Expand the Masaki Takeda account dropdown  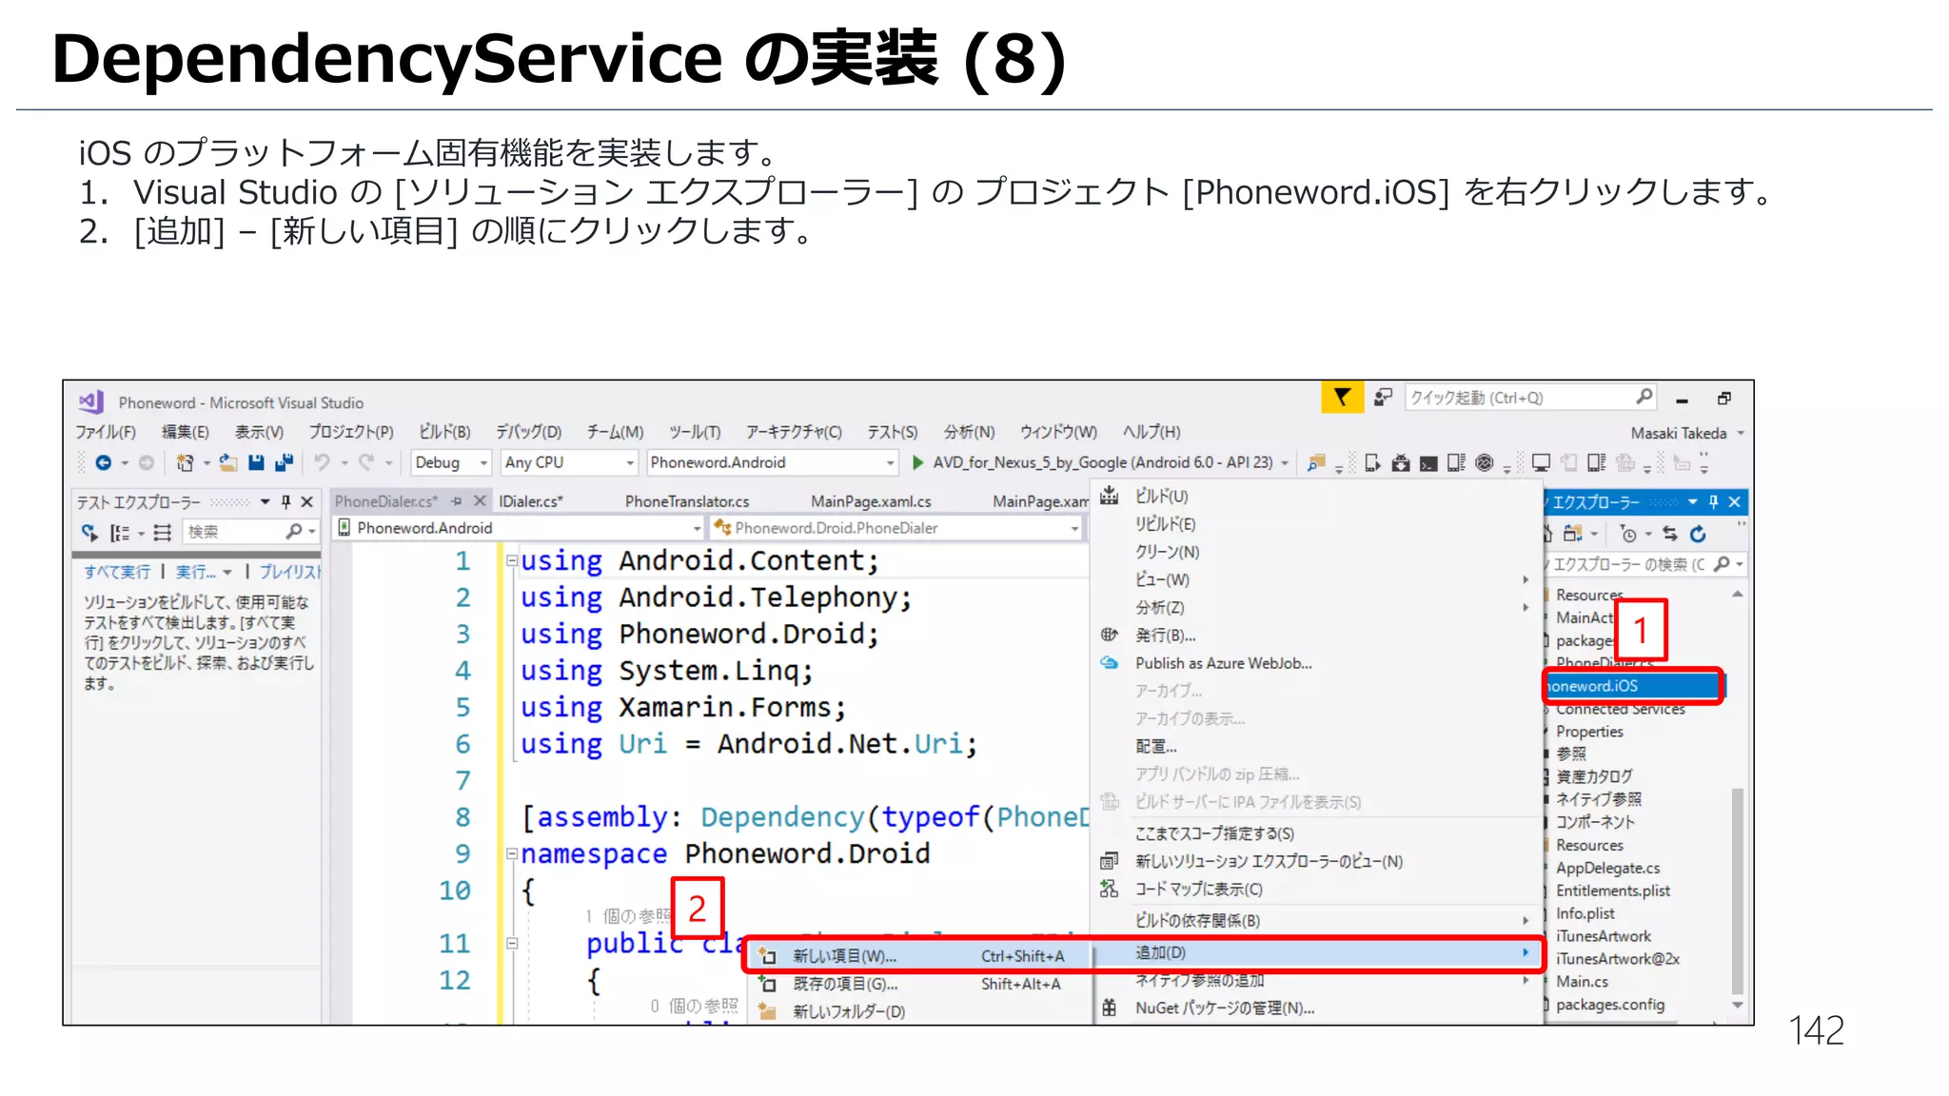(x=1741, y=433)
